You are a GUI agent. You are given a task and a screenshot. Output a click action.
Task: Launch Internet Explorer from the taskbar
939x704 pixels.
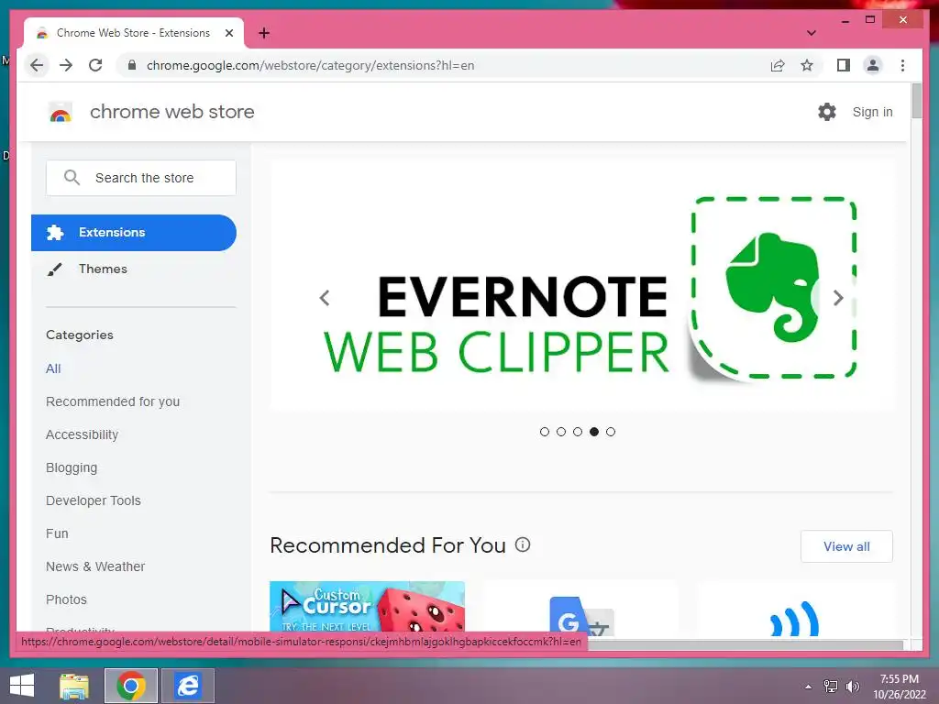[x=187, y=686]
